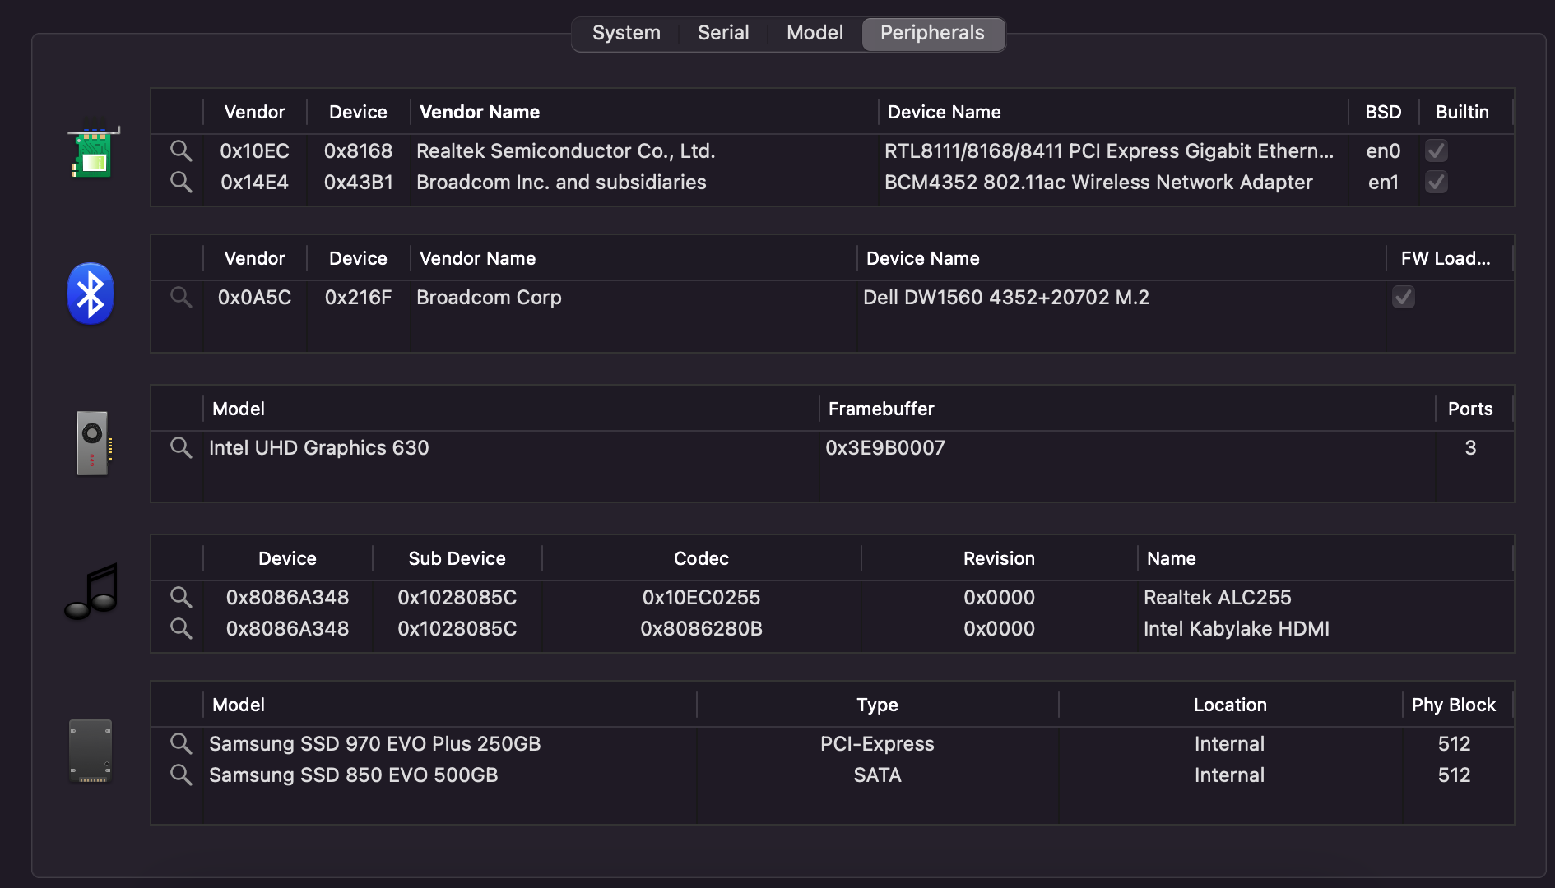Screen dimensions: 1555x888
Task: Switch to the Serial tab
Action: coord(723,33)
